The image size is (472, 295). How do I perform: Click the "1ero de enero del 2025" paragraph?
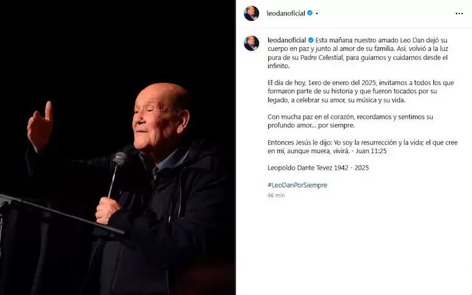pyautogui.click(x=361, y=91)
